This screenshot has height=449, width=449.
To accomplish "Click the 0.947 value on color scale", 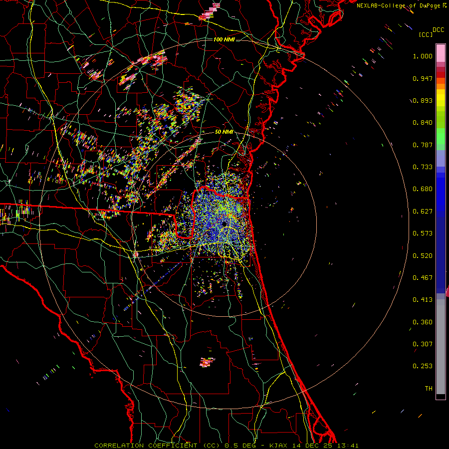I will (x=423, y=78).
